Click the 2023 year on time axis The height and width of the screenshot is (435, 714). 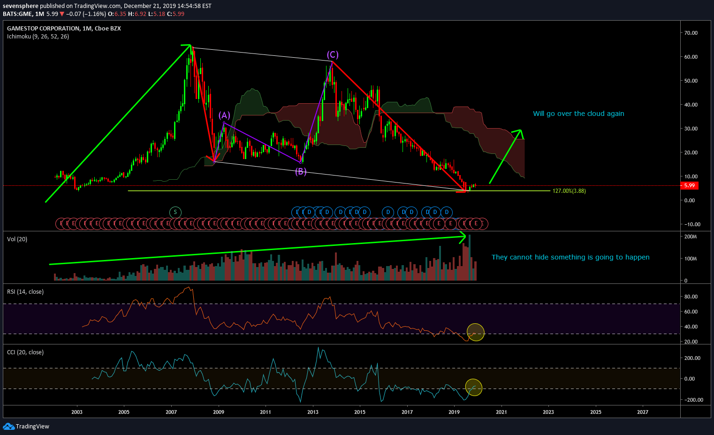click(x=548, y=412)
